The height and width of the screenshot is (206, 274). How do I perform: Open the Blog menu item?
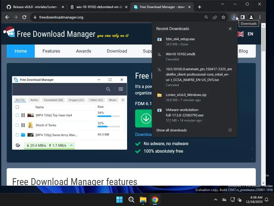[x=243, y=51]
